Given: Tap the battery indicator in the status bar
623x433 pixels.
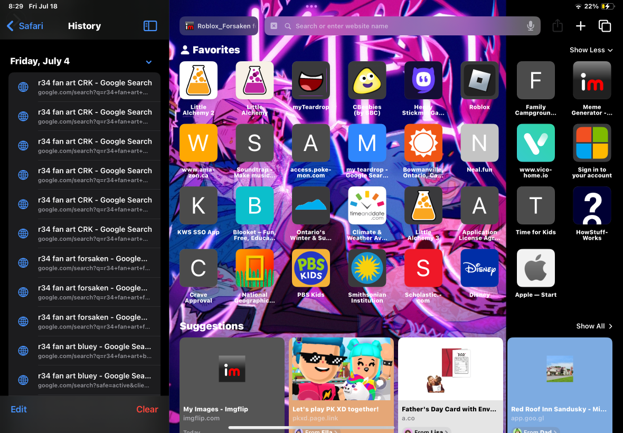Looking at the screenshot, I should (608, 6).
